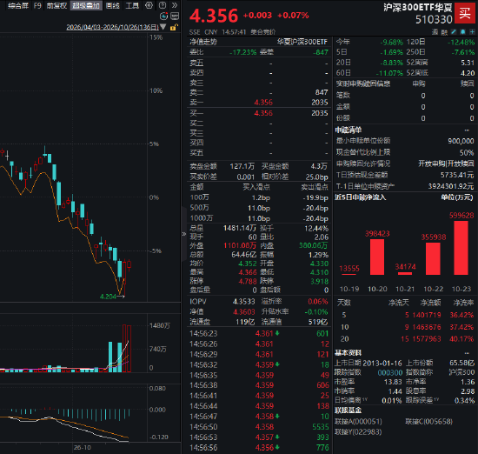This screenshot has width=478, height=454.
Task: Click the red 买 buy button
Action: (x=465, y=13)
